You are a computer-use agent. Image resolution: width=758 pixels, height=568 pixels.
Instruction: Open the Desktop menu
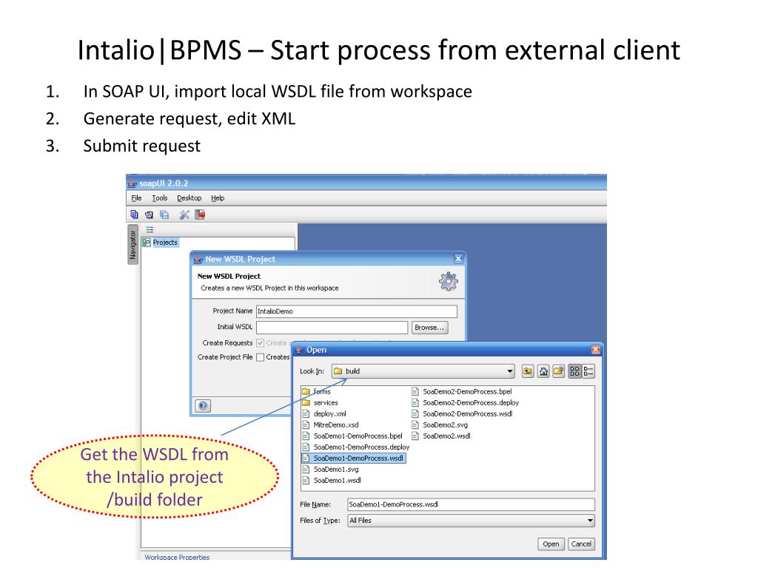(189, 198)
